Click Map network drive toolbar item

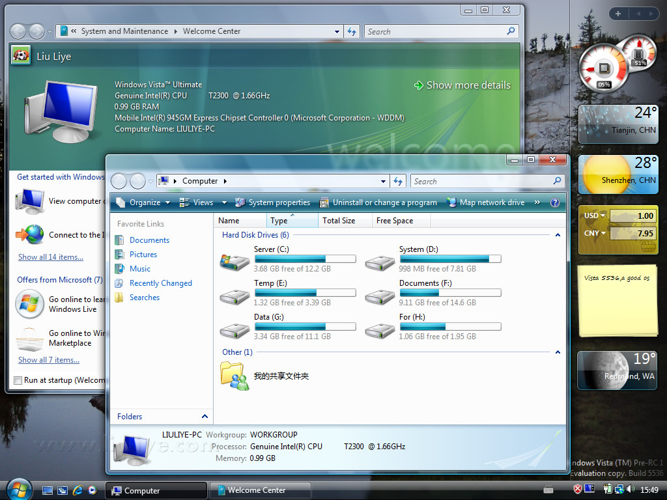[486, 203]
